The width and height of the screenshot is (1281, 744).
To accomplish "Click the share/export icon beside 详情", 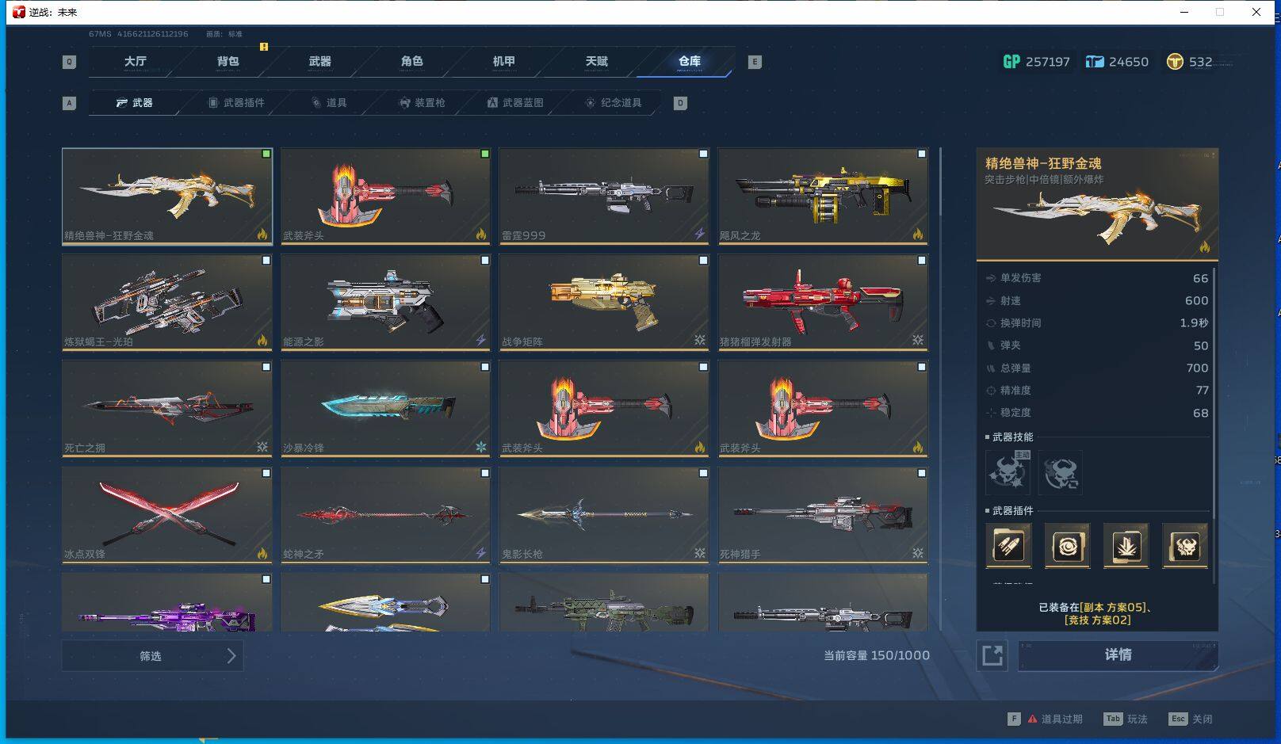I will click(x=992, y=655).
